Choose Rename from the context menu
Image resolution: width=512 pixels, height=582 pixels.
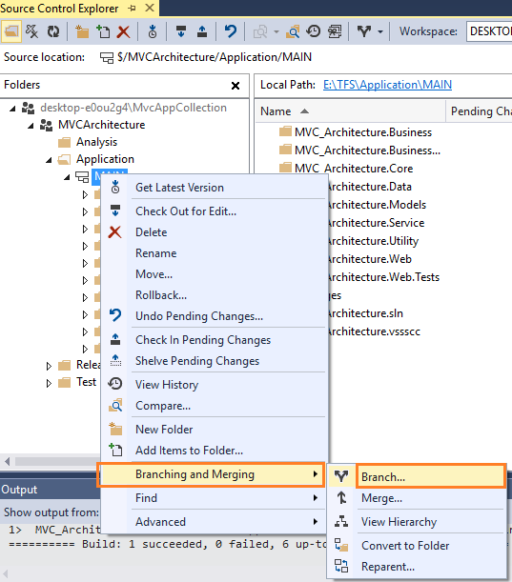214,253
